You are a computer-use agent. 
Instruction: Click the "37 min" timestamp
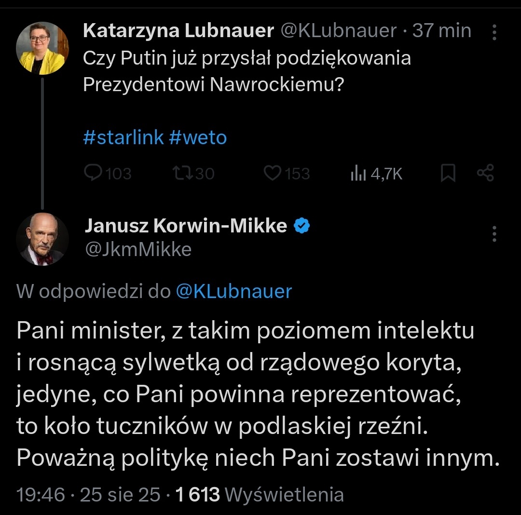(442, 31)
